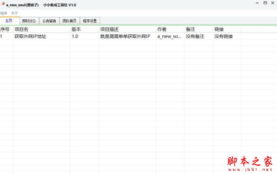Go to the 团队首页 tab
The height and width of the screenshot is (174, 277).
[x=69, y=21]
